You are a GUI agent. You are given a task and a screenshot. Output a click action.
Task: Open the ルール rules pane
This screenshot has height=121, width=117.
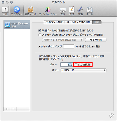90,11
